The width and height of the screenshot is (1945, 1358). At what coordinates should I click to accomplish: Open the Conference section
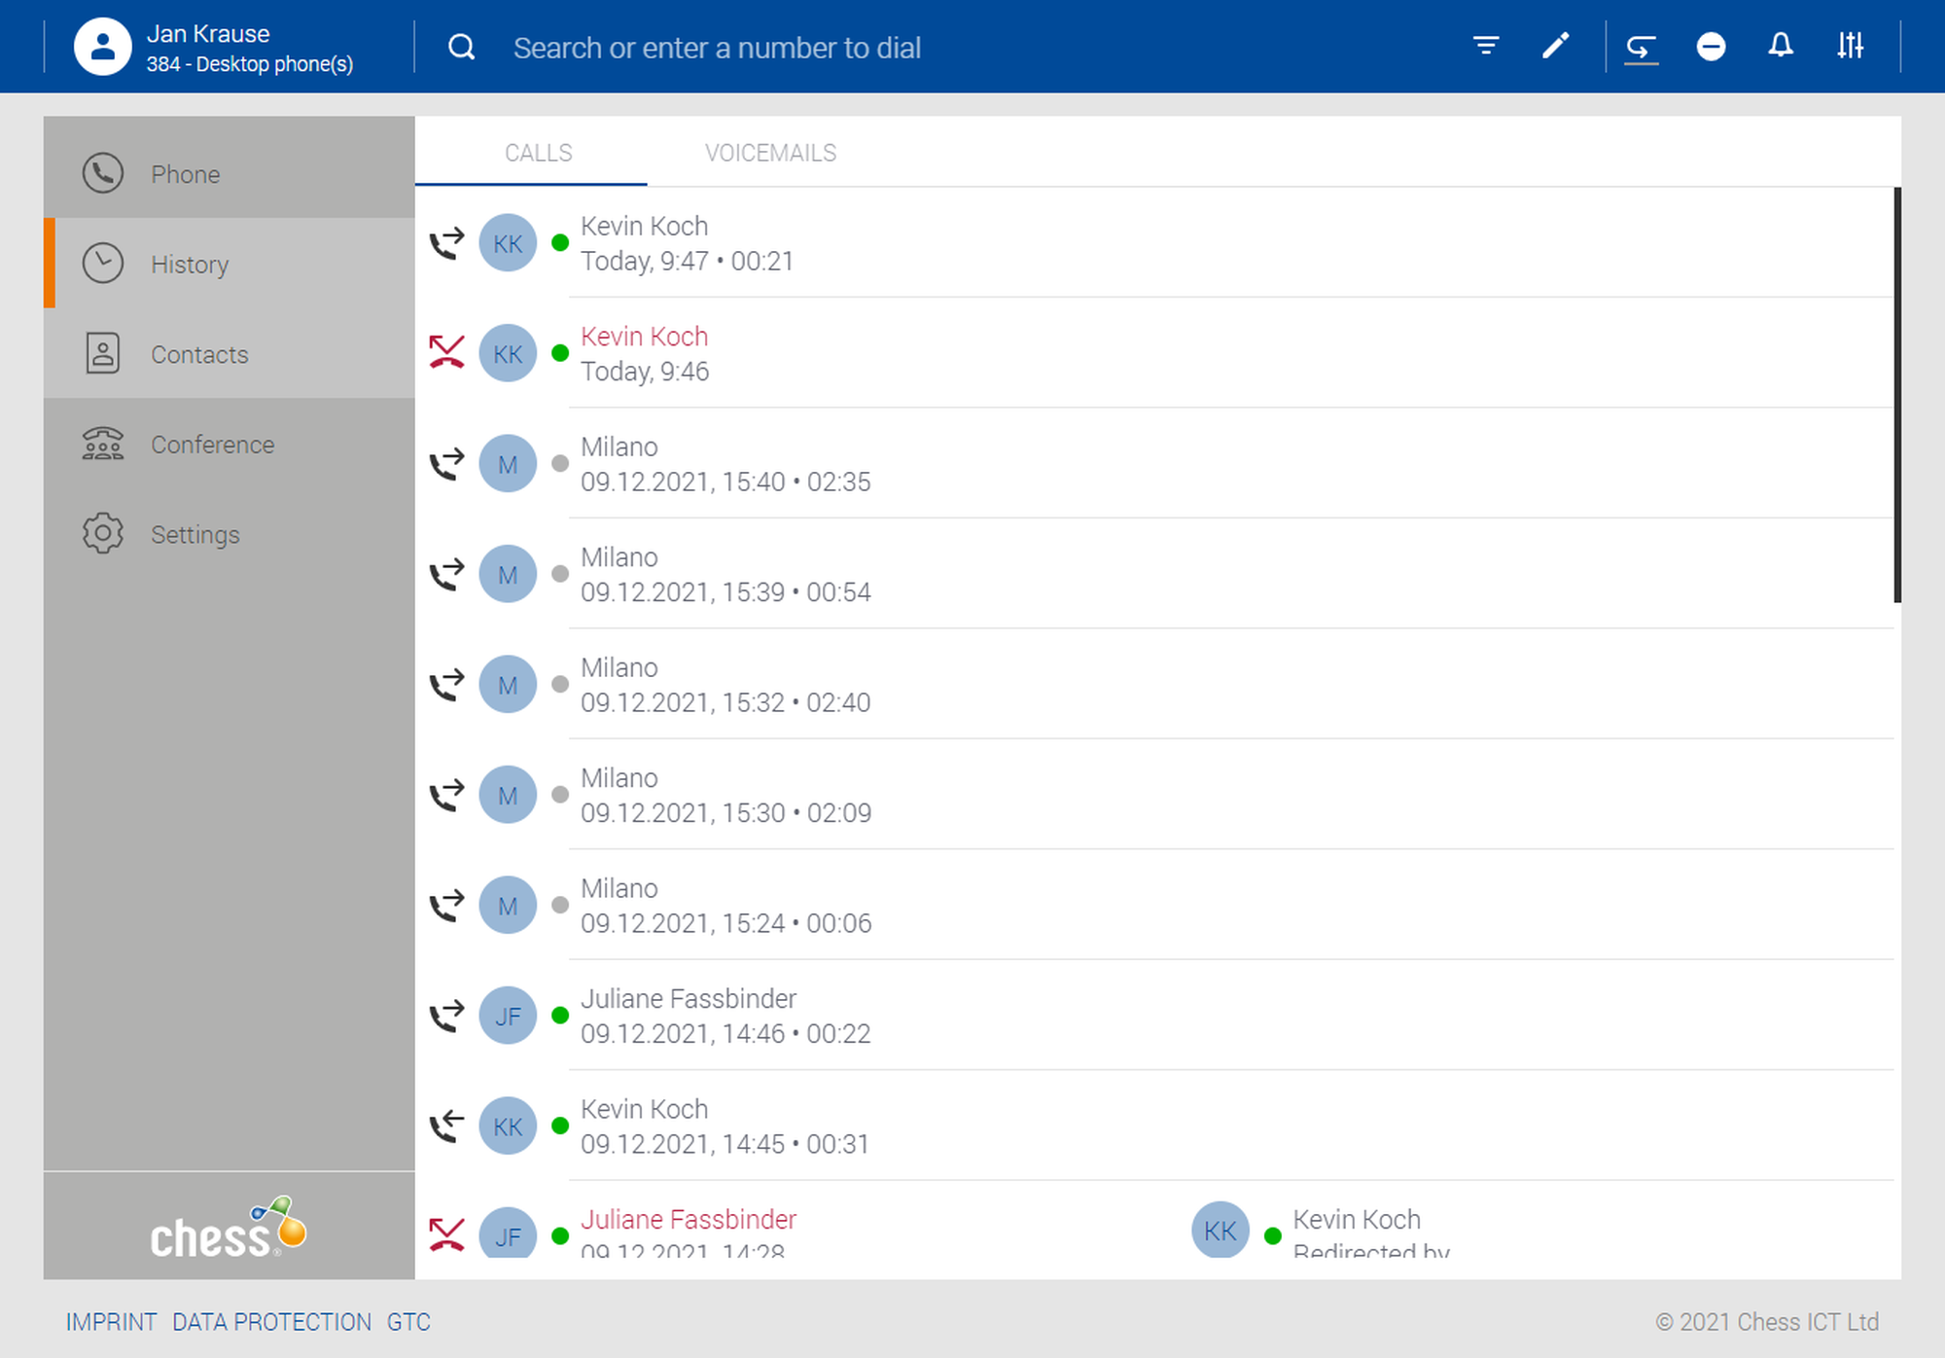click(x=212, y=445)
